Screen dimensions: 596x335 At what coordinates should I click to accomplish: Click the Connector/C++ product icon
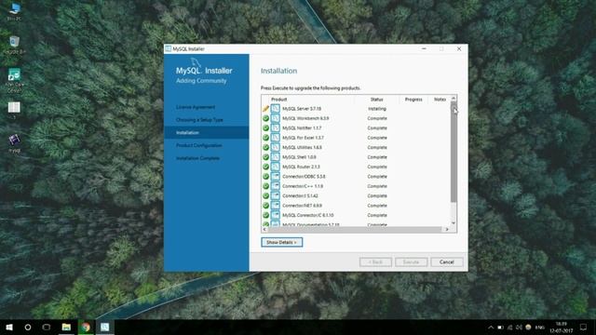coord(276,186)
